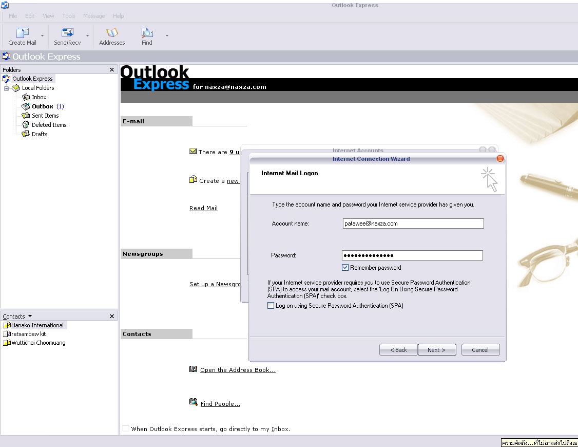Select the Sent Items folder icon
The image size is (578, 447).
click(26, 116)
